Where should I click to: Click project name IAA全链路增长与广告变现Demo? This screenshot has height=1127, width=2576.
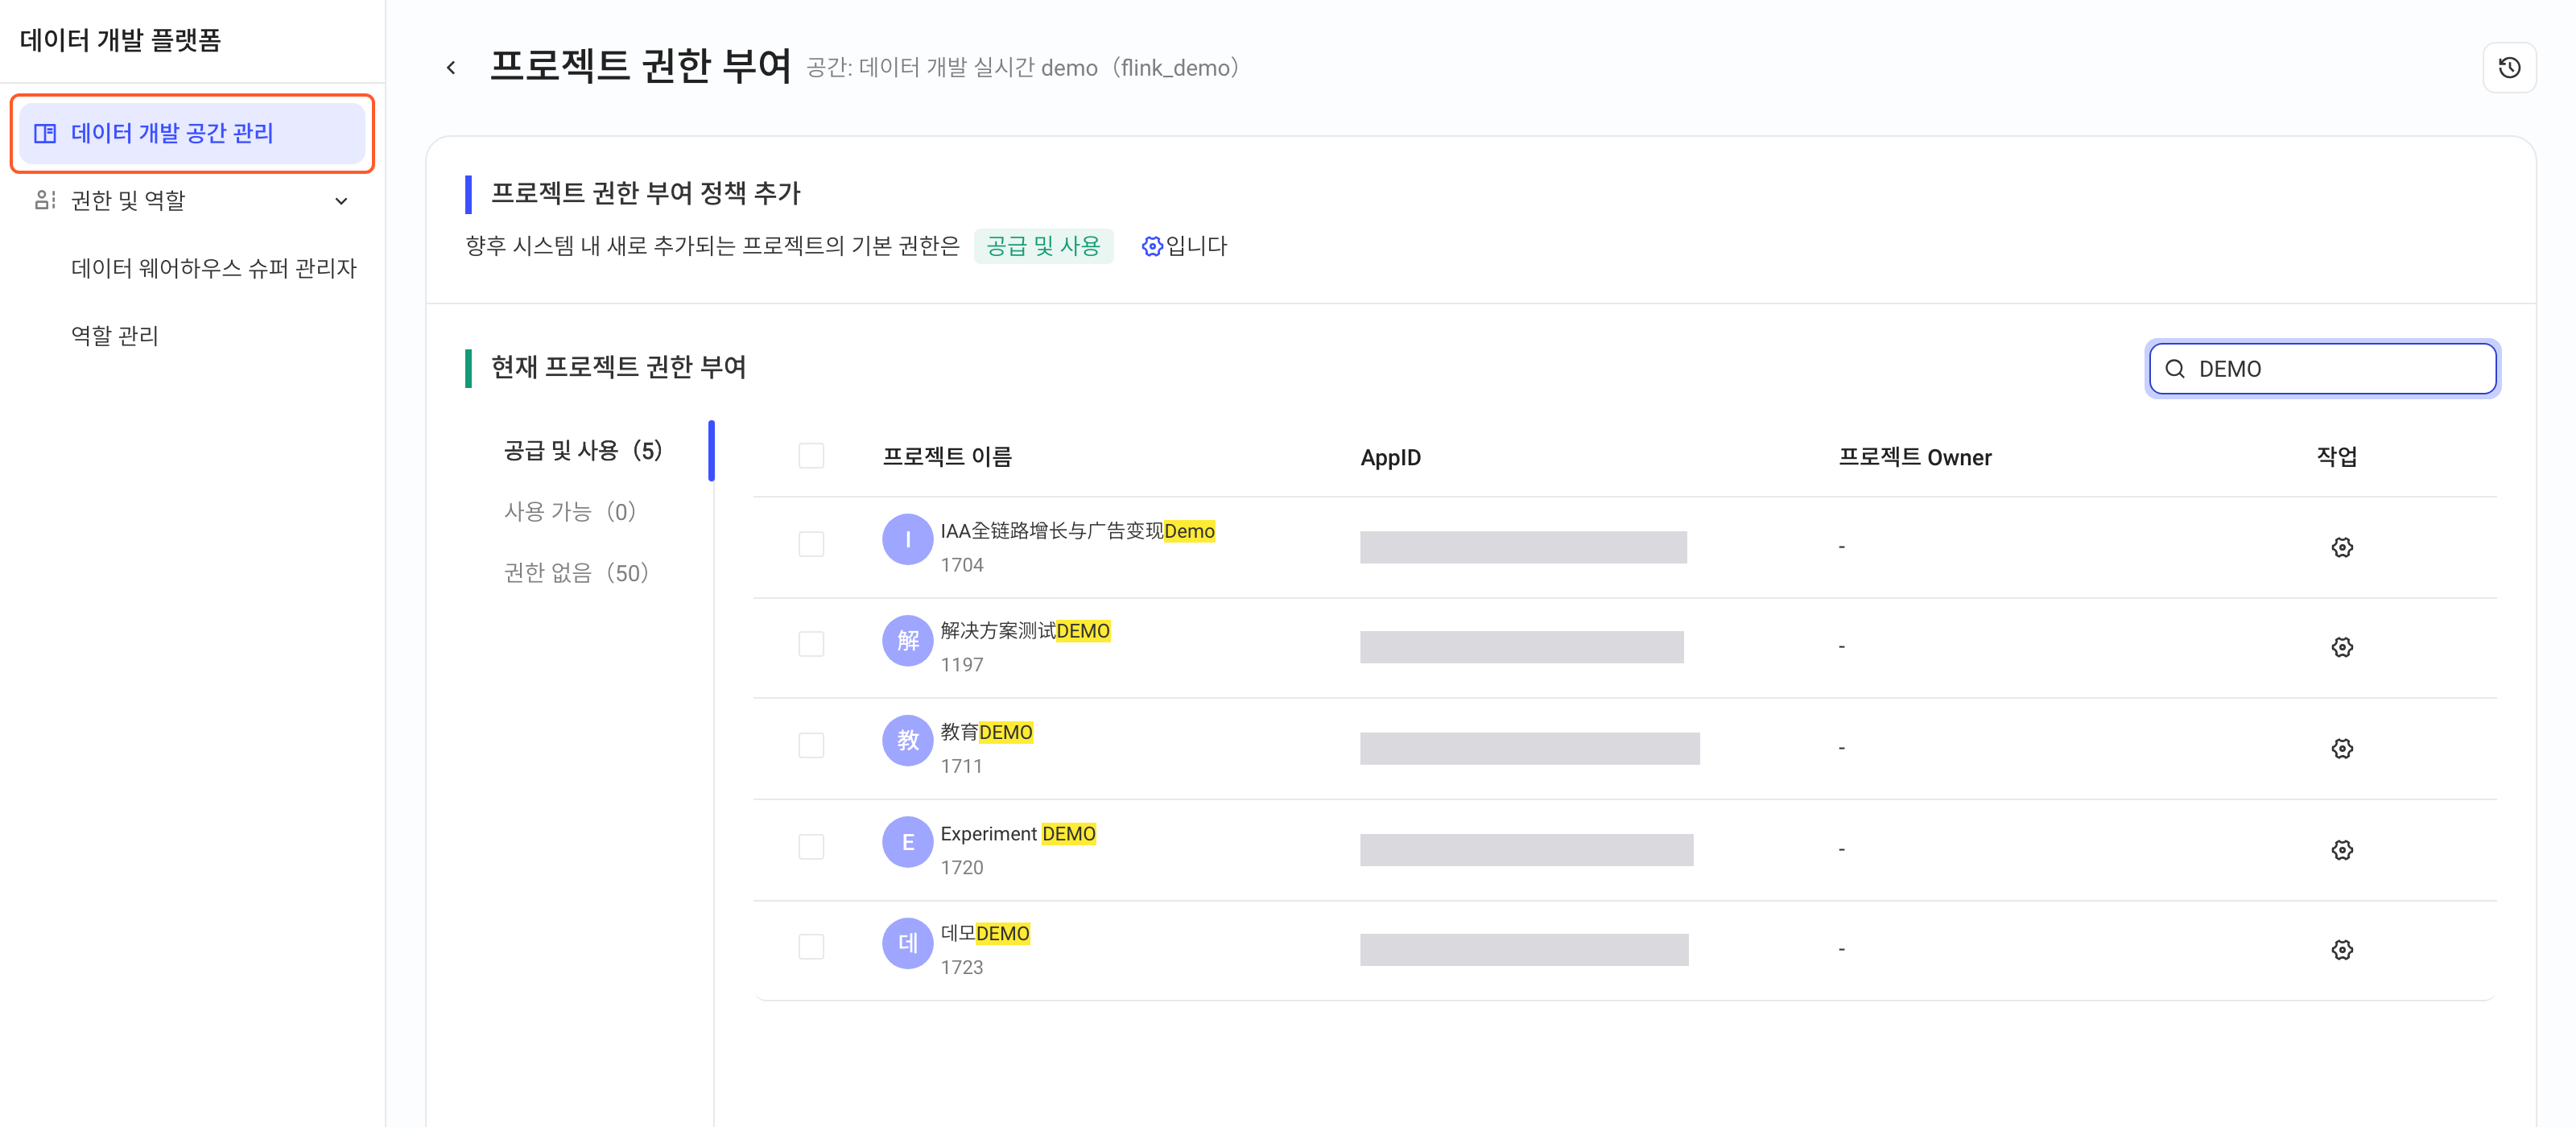(1077, 531)
